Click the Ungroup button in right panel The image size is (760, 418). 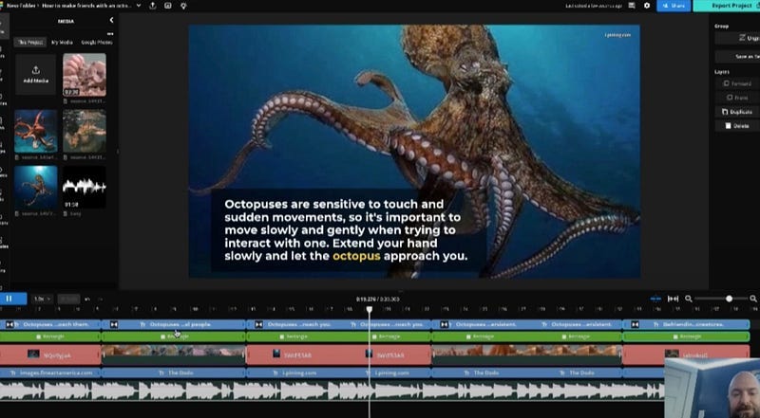pyautogui.click(x=738, y=38)
